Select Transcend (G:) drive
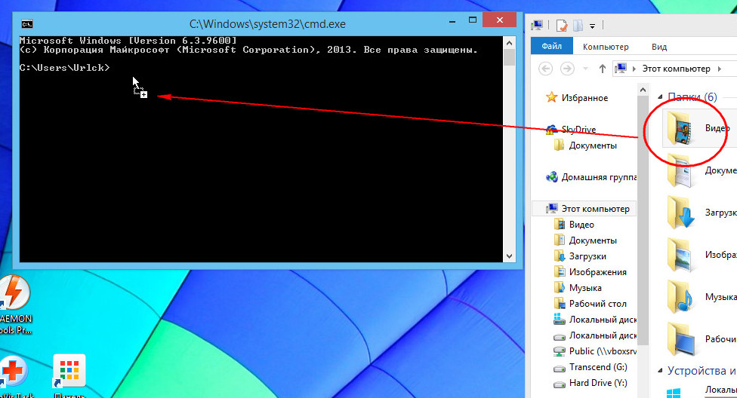This screenshot has height=398, width=737. click(598, 367)
